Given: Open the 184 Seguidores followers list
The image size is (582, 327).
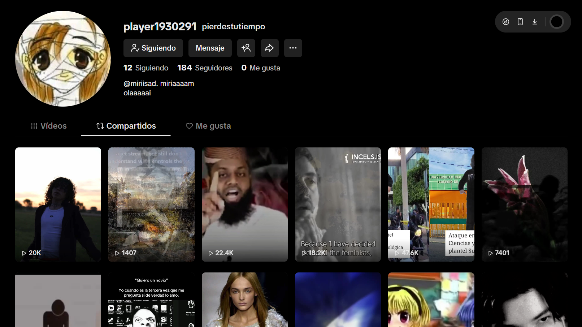Looking at the screenshot, I should [x=205, y=68].
